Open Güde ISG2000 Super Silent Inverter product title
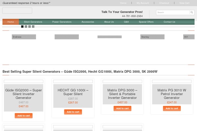The width and height of the screenshot is (197, 131). [24, 94]
